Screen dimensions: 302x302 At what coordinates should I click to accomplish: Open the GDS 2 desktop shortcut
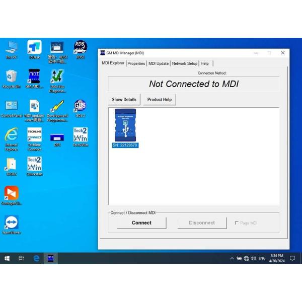[x=80, y=107]
